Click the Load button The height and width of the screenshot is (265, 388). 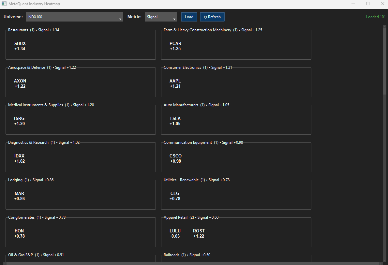pyautogui.click(x=189, y=17)
